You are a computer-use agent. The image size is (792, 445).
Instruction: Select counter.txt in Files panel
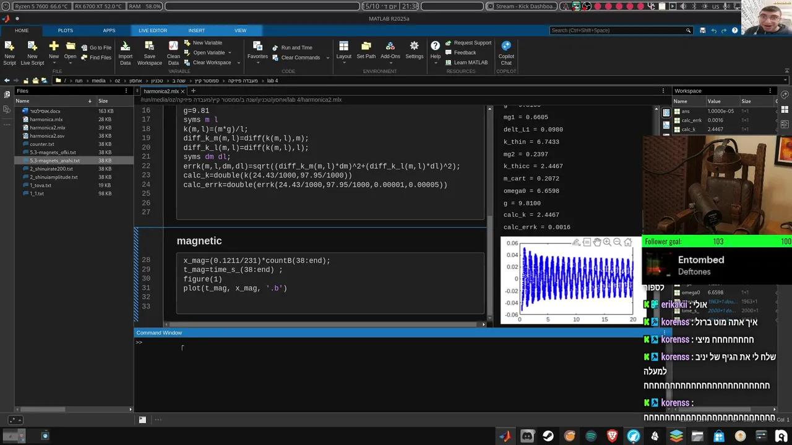42,144
